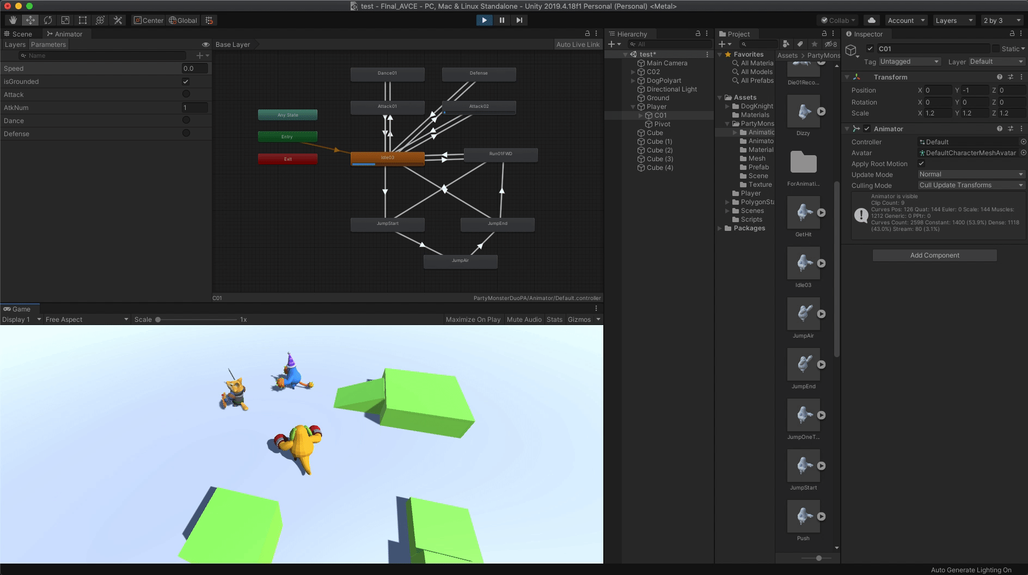Viewport: 1028px width, 575px height.
Task: Fire the Dance trigger parameter
Action: (x=186, y=120)
